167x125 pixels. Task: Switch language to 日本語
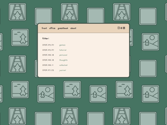click(x=121, y=28)
